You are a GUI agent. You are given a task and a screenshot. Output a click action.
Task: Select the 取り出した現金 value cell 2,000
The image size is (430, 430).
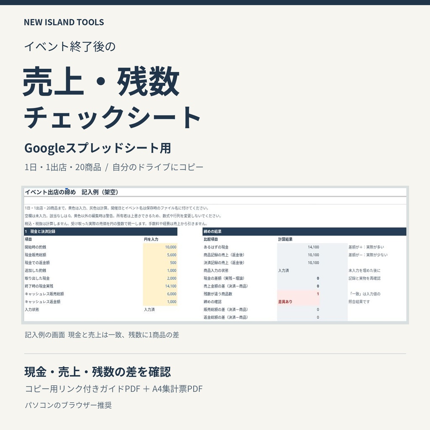coord(160,278)
